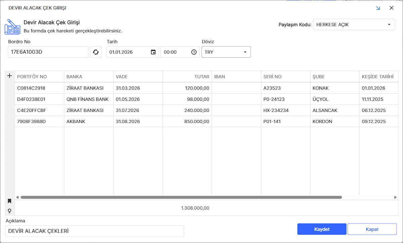Focus the Bordro No input field
This screenshot has height=243, width=403.
click(48, 52)
